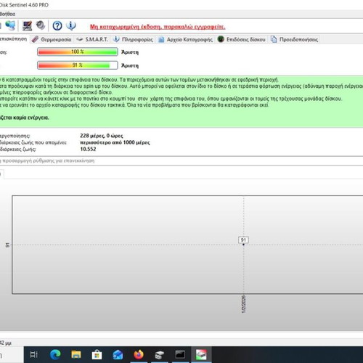Click the blue info bubble icon
This screenshot has height=363, width=363.
point(71,25)
